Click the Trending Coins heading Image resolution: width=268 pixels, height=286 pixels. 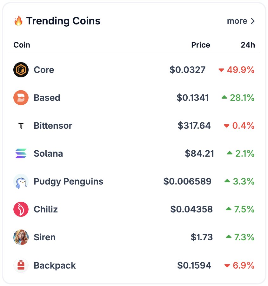click(x=63, y=21)
